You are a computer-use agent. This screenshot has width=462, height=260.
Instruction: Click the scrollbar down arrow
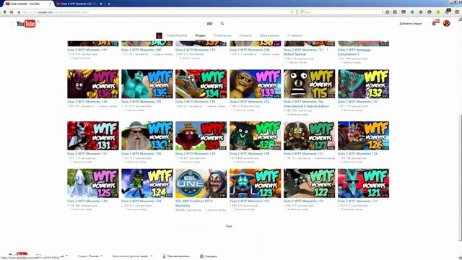pos(460,258)
